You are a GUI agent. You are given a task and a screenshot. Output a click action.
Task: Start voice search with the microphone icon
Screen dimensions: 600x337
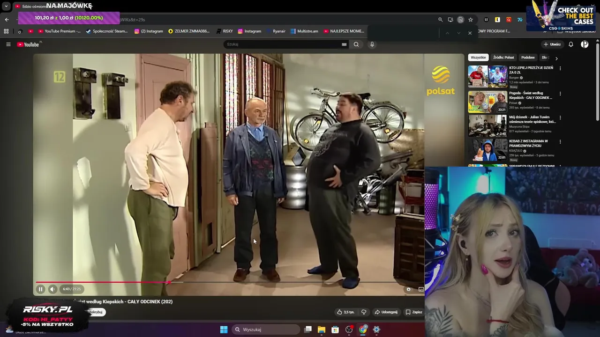[372, 44]
